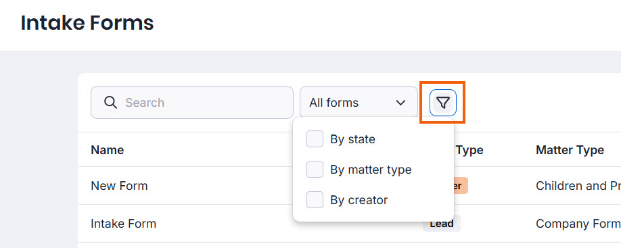The width and height of the screenshot is (621, 248).
Task: Click the chevron in All forms selector
Action: [400, 103]
